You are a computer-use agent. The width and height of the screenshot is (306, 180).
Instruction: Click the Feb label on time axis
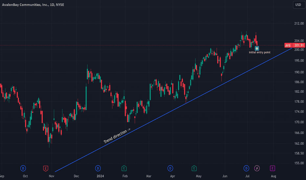pos(125,176)
